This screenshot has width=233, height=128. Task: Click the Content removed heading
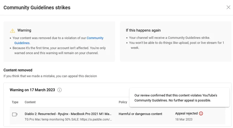[x=18, y=70]
